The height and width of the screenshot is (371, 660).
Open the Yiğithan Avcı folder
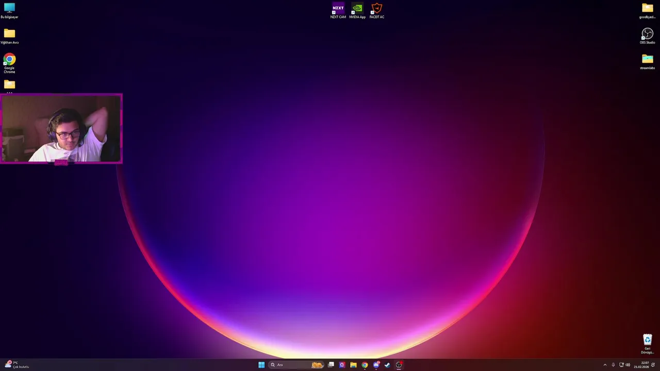tap(9, 36)
